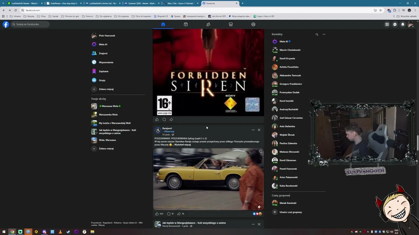Like the Forbidden Siren post
Screen dimensions: 419x235
157,119
